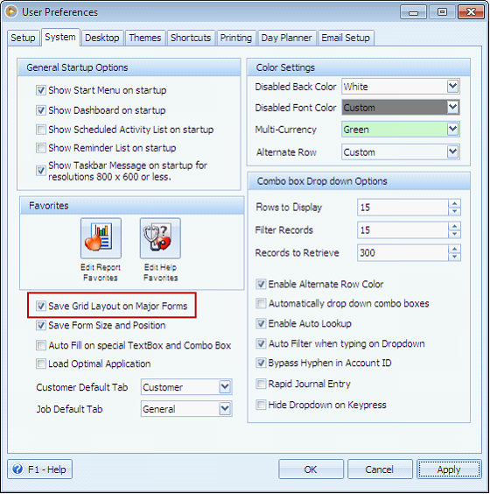Enable Auto Fill on special TextBox
This screenshot has width=490, height=494.
tap(41, 345)
